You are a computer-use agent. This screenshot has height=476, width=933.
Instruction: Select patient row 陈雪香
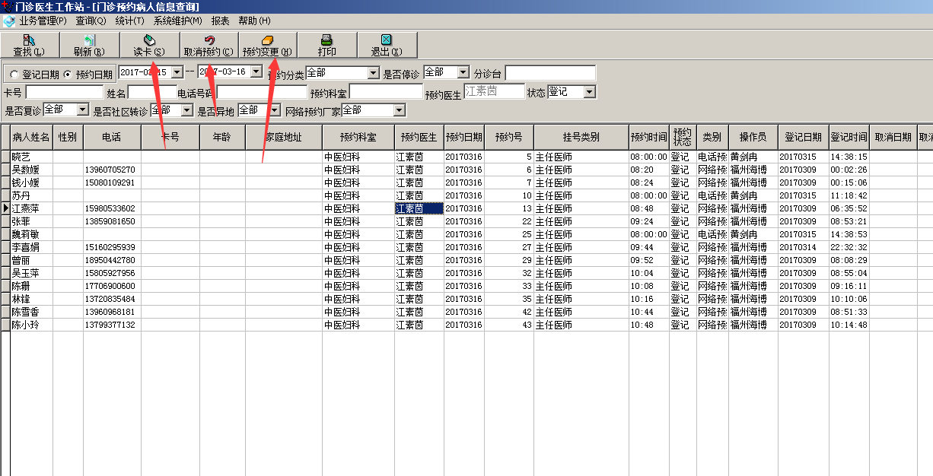click(x=466, y=312)
